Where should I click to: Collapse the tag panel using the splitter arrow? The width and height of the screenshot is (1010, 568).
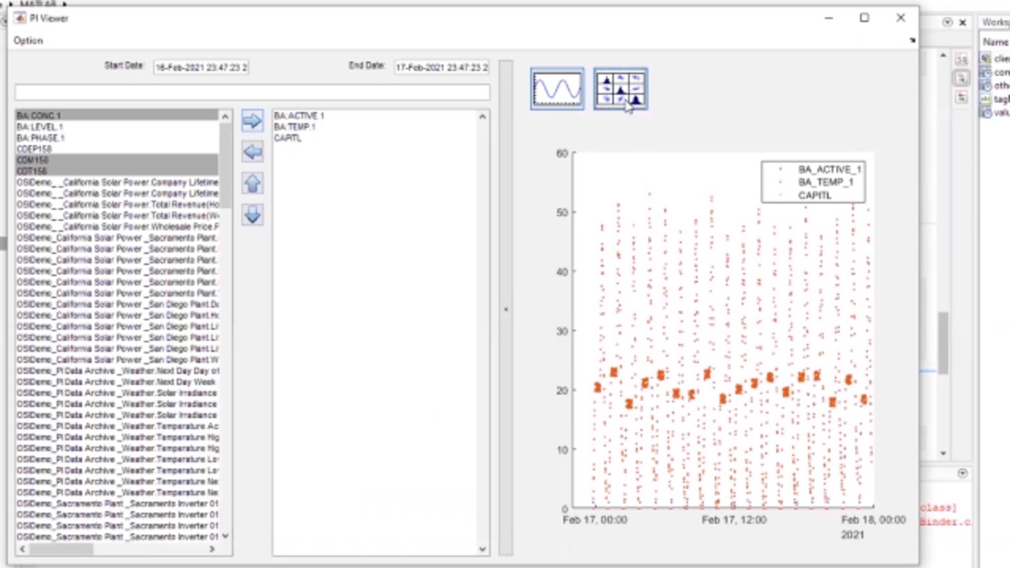click(506, 309)
